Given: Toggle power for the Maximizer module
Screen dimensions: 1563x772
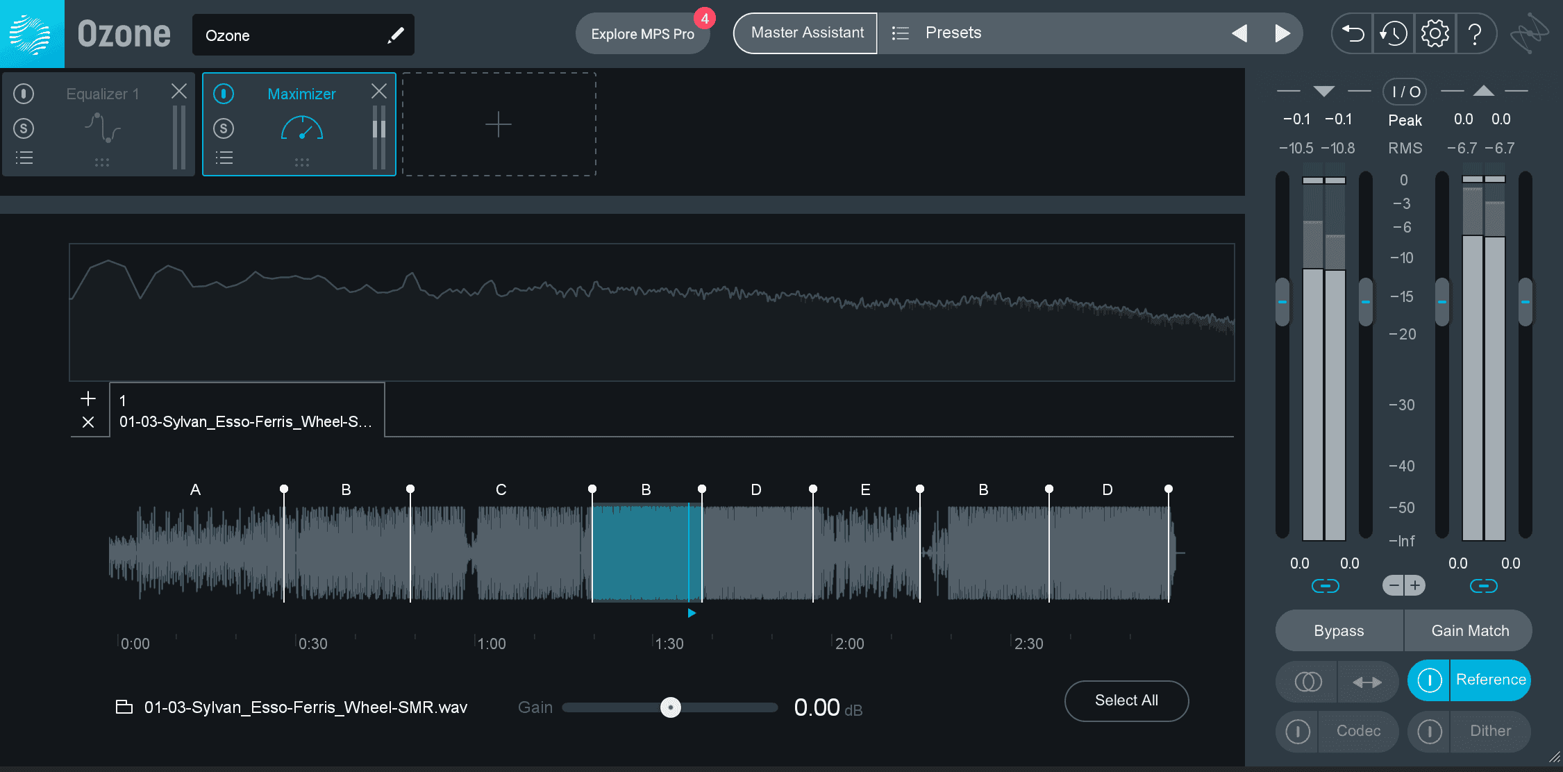Looking at the screenshot, I should pos(224,94).
